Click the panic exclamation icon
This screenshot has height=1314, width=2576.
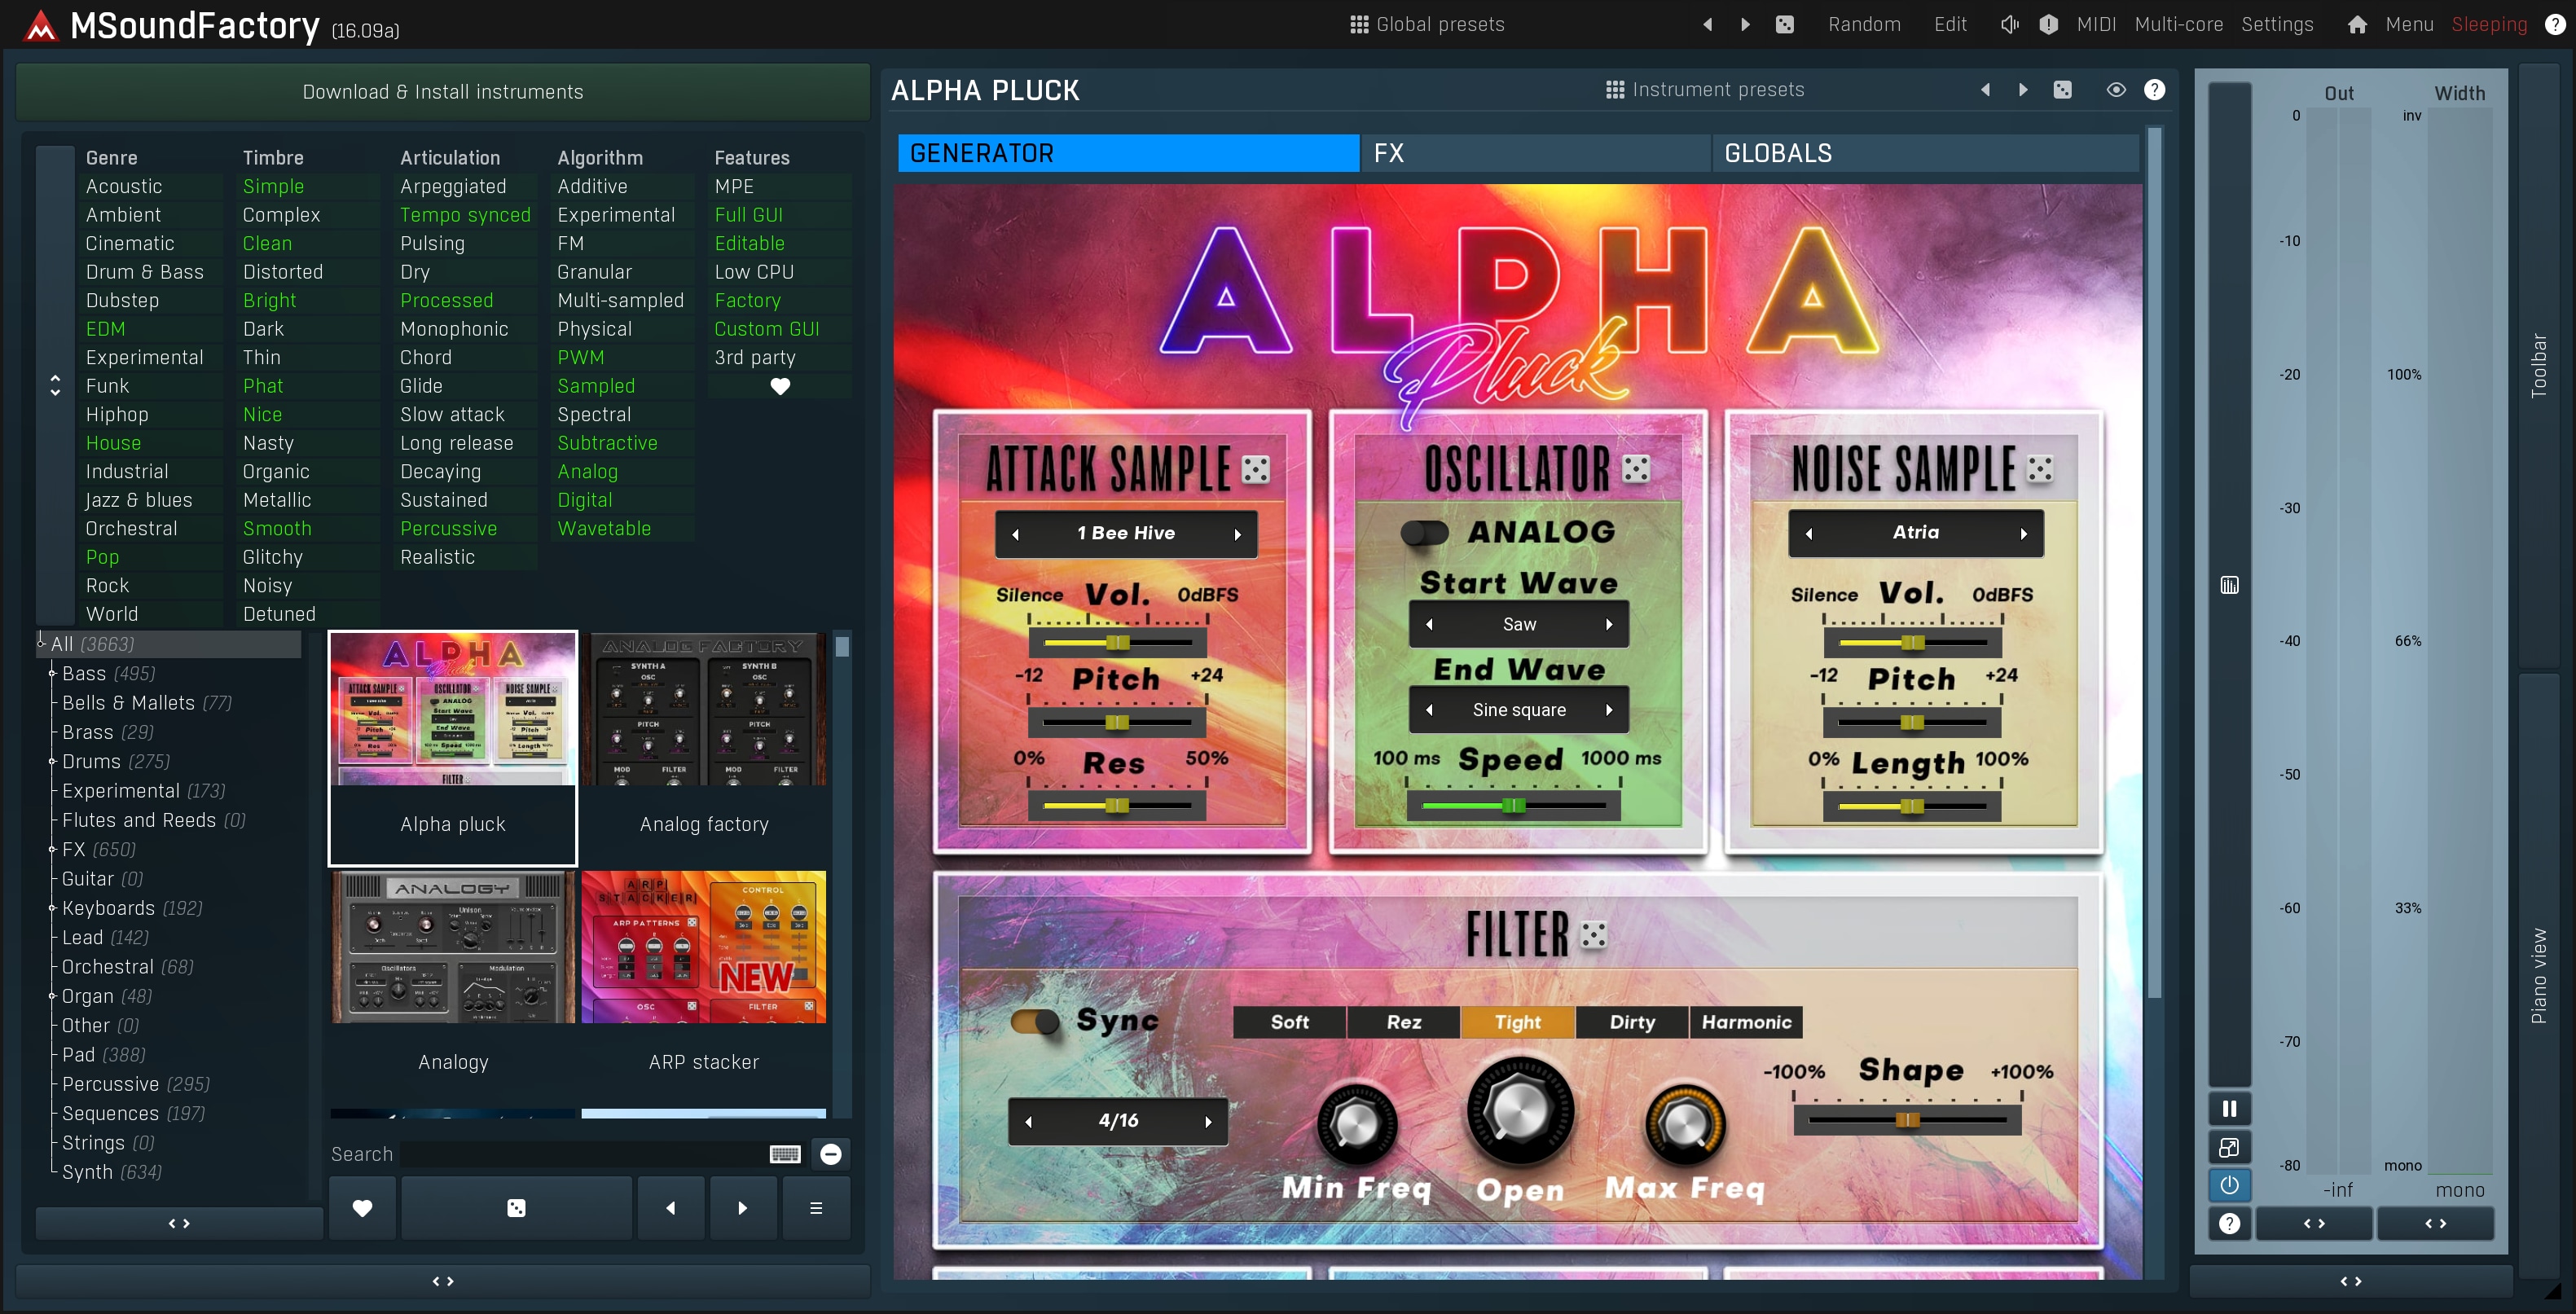[x=2049, y=24]
